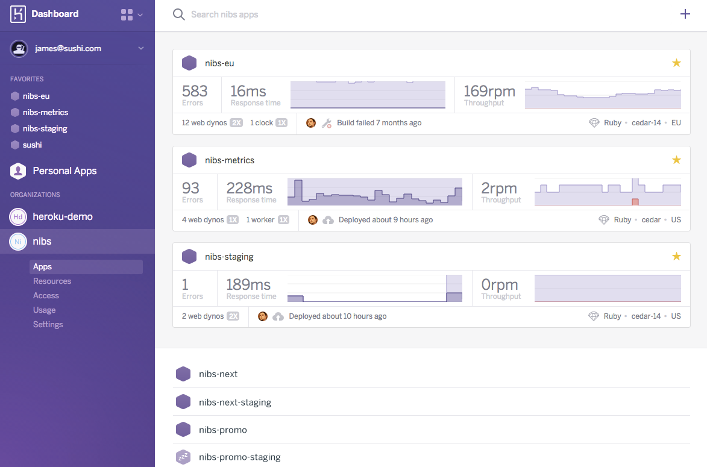Unfavorite nibs-eu using its star
The image size is (707, 467).
click(676, 63)
